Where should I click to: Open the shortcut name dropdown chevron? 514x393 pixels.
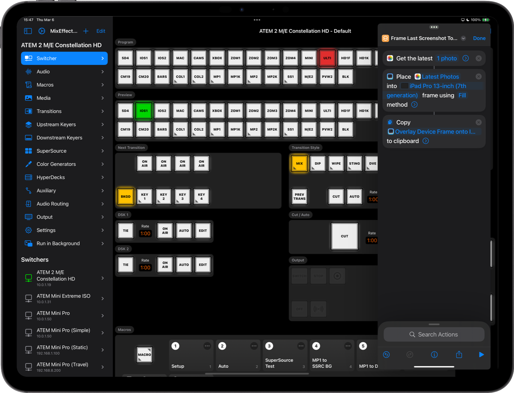tap(463, 38)
